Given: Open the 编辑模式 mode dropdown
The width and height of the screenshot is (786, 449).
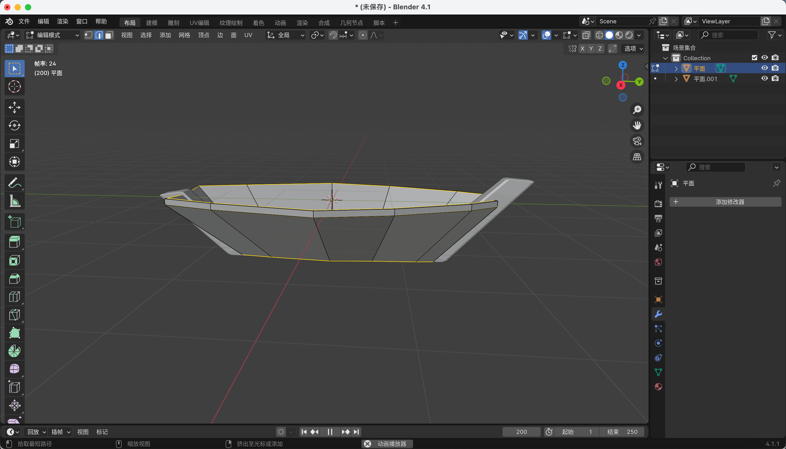Looking at the screenshot, I should 53,35.
